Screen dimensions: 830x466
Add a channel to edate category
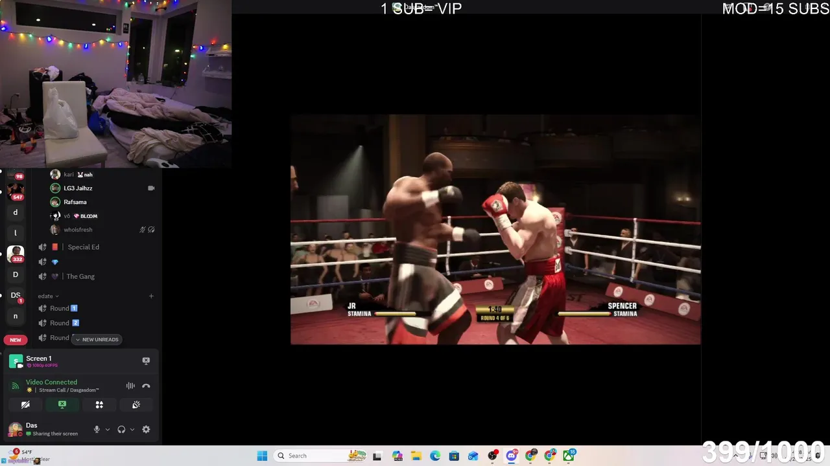pos(151,296)
